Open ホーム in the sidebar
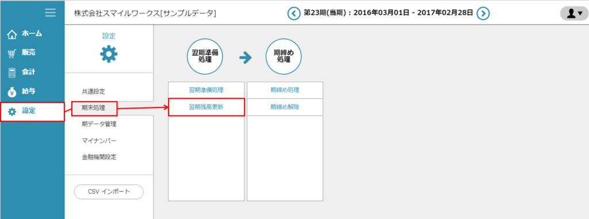Viewport: 589px width, 219px height. coord(32,34)
